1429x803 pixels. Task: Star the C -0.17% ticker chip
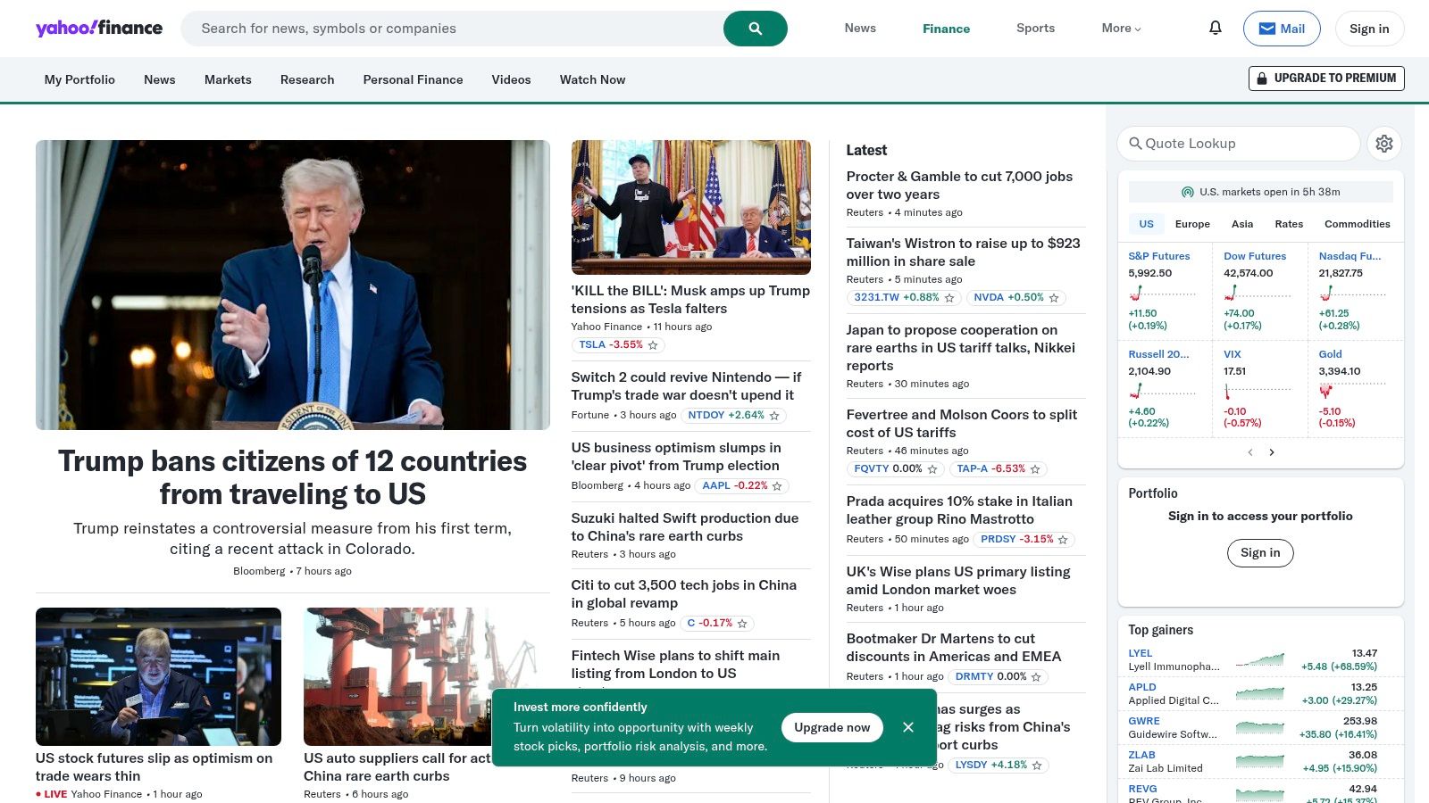tap(742, 624)
